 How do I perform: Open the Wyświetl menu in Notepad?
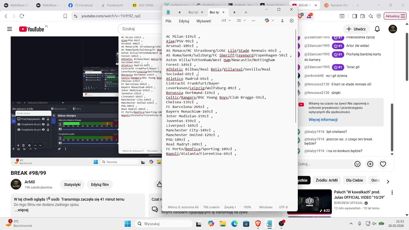pos(204,21)
